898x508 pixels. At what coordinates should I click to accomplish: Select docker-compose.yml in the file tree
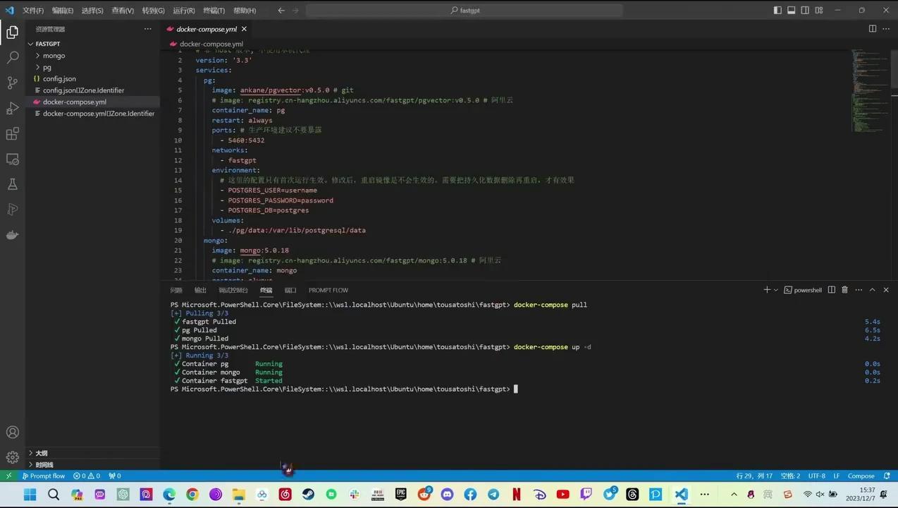93,102
